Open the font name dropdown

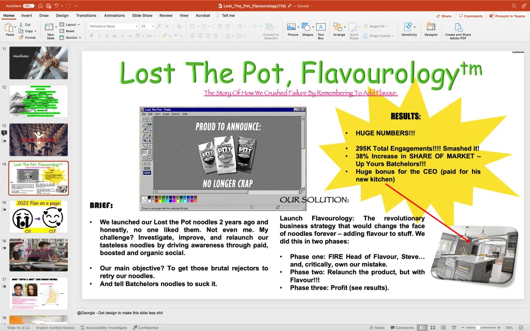pos(136,26)
